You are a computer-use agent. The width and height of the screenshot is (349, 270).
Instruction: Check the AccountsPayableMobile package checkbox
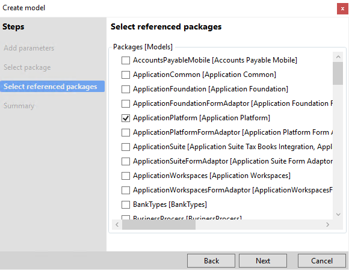coord(126,60)
